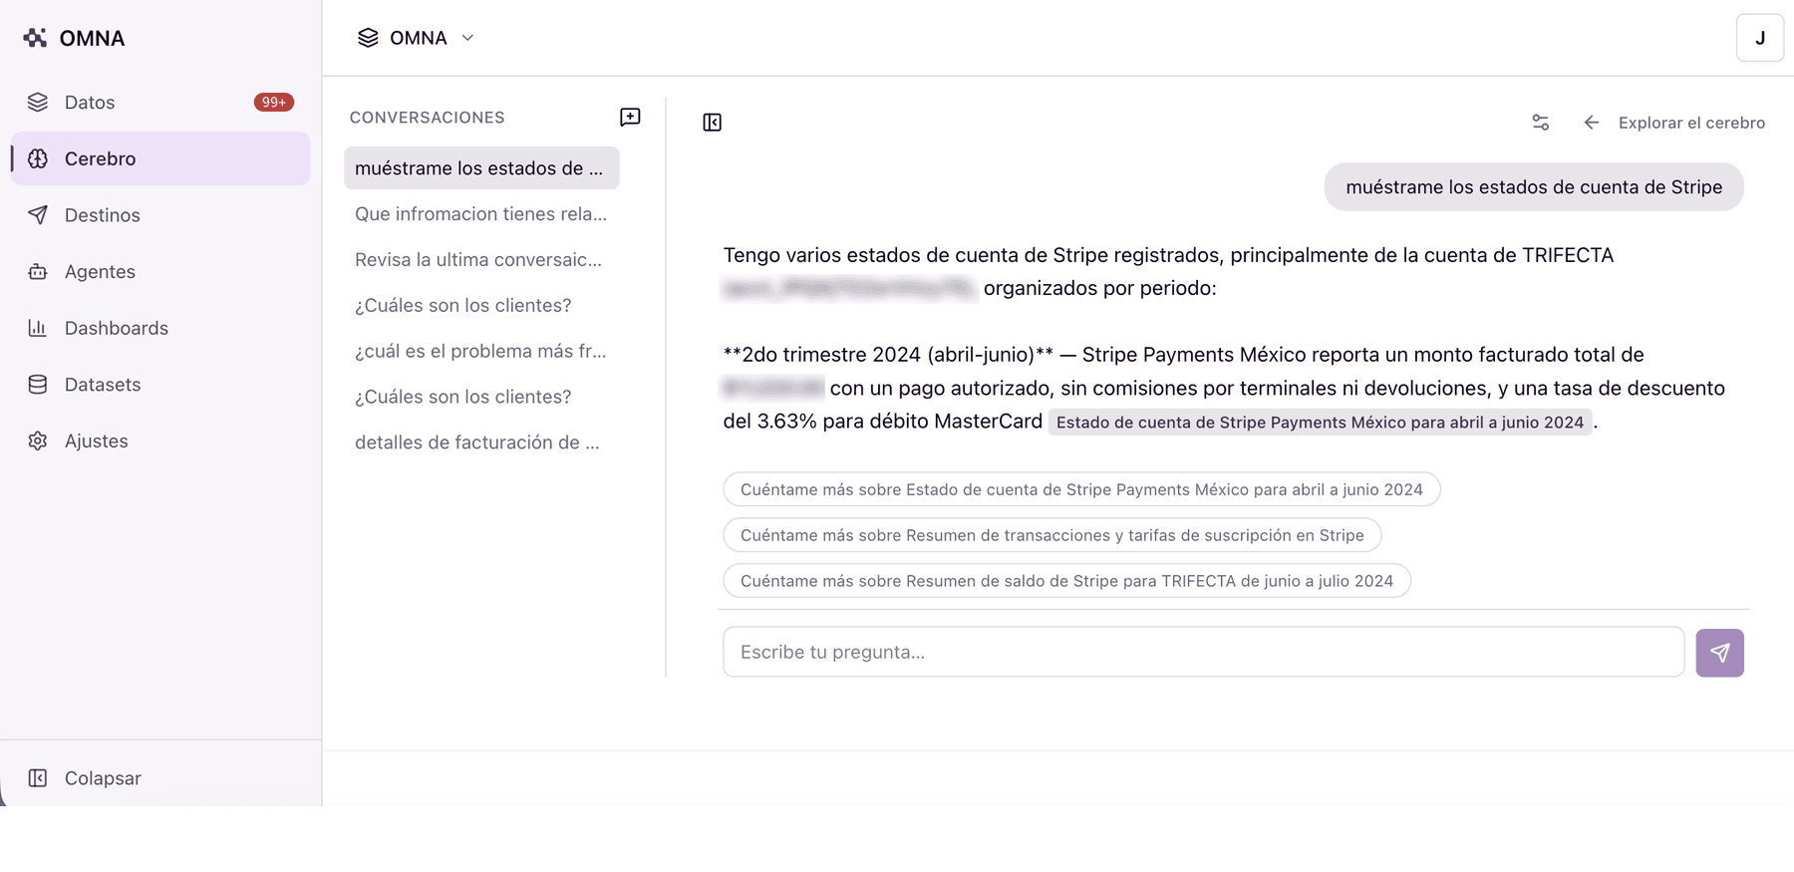Click suggestion about Resumen de transacciones y tarifas
1794x872 pixels.
pos(1051,535)
